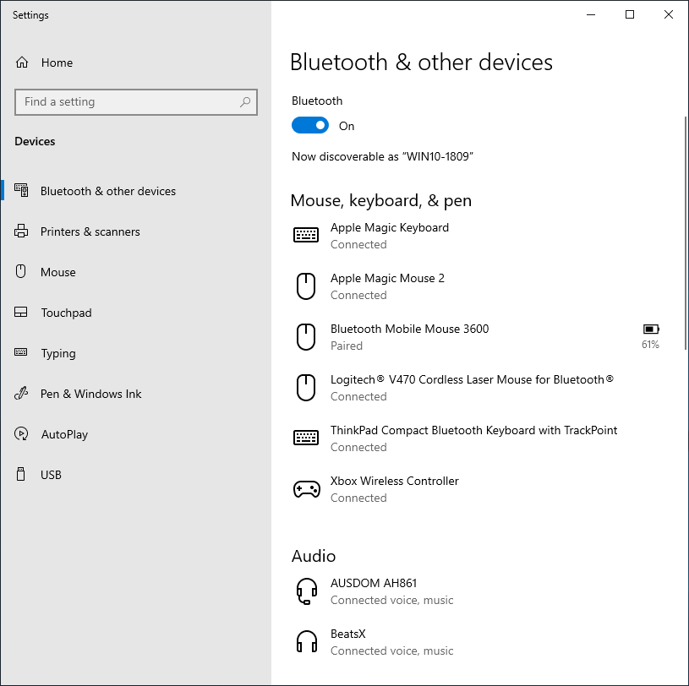Viewport: 689px width, 686px height.
Task: Focus the Find a setting search box
Action: tap(136, 102)
